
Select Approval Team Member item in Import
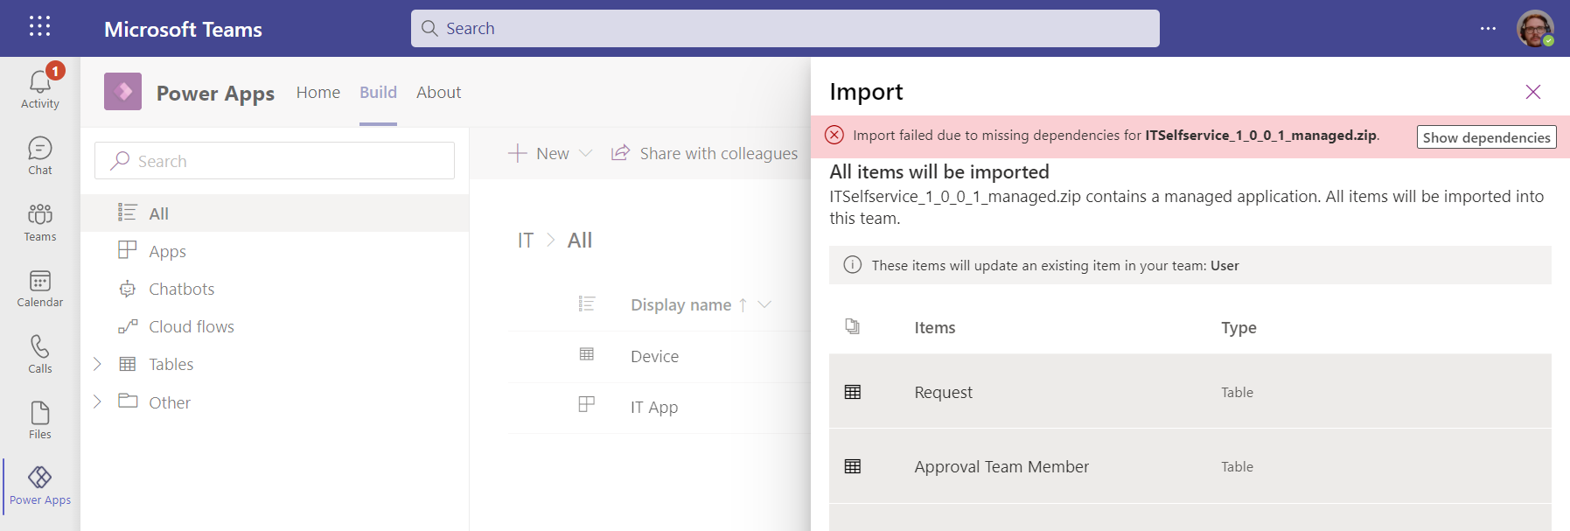click(1190, 466)
